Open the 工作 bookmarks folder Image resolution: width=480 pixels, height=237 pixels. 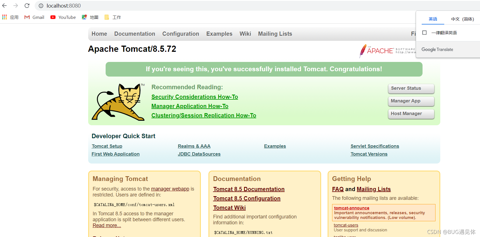pos(113,17)
